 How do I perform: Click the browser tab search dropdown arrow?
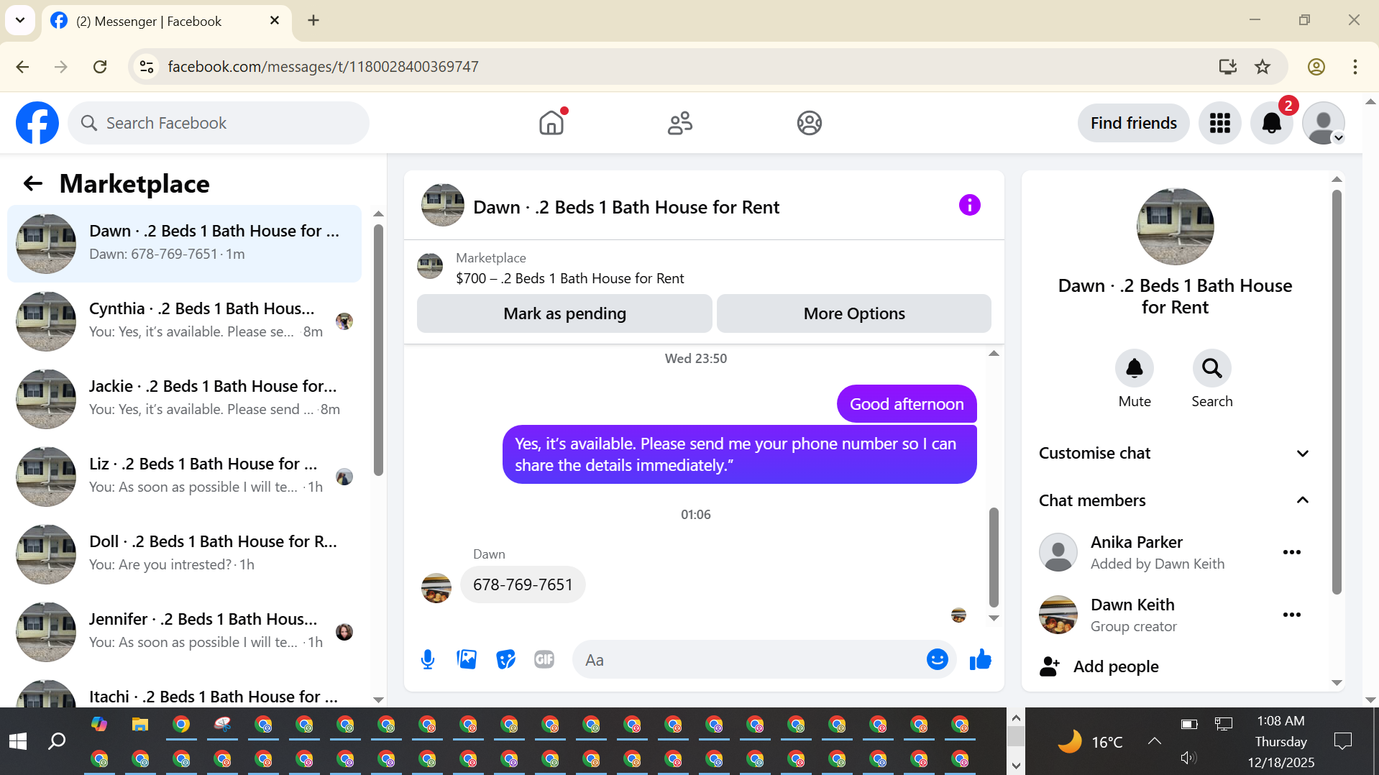pos(20,20)
